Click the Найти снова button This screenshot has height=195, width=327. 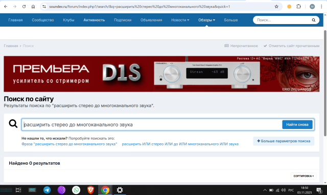[297, 124]
